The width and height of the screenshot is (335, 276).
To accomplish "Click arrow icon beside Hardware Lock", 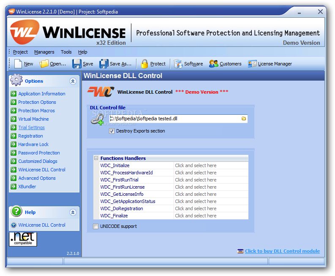I will point(14,144).
